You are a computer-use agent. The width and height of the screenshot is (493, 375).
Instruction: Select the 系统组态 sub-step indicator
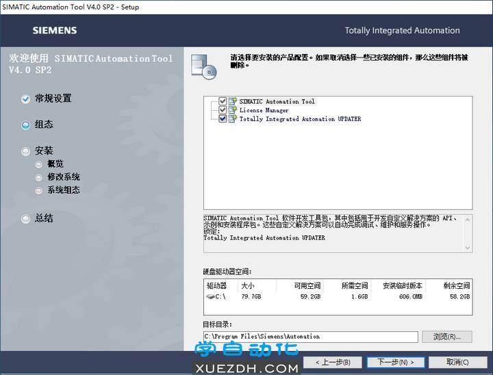[38, 190]
